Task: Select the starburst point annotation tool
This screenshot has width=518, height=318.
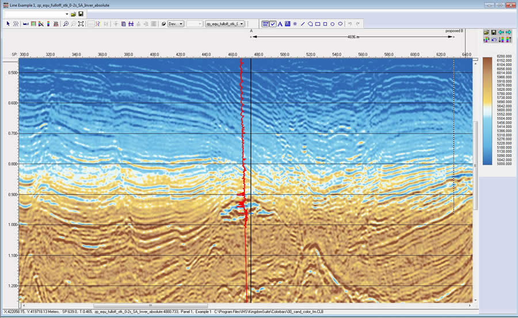Action: 295,24
